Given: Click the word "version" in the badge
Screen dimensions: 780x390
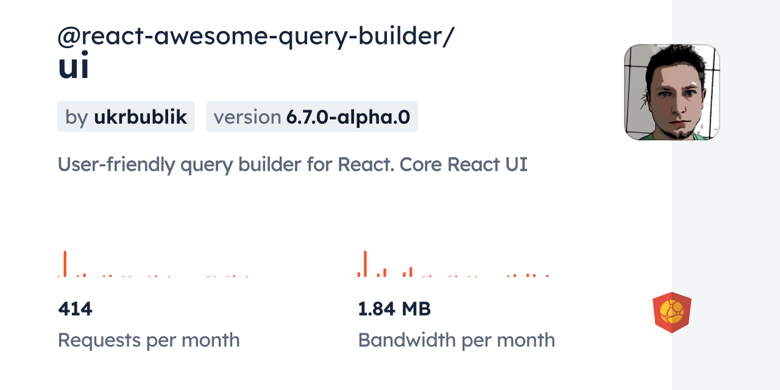Looking at the screenshot, I should [247, 116].
